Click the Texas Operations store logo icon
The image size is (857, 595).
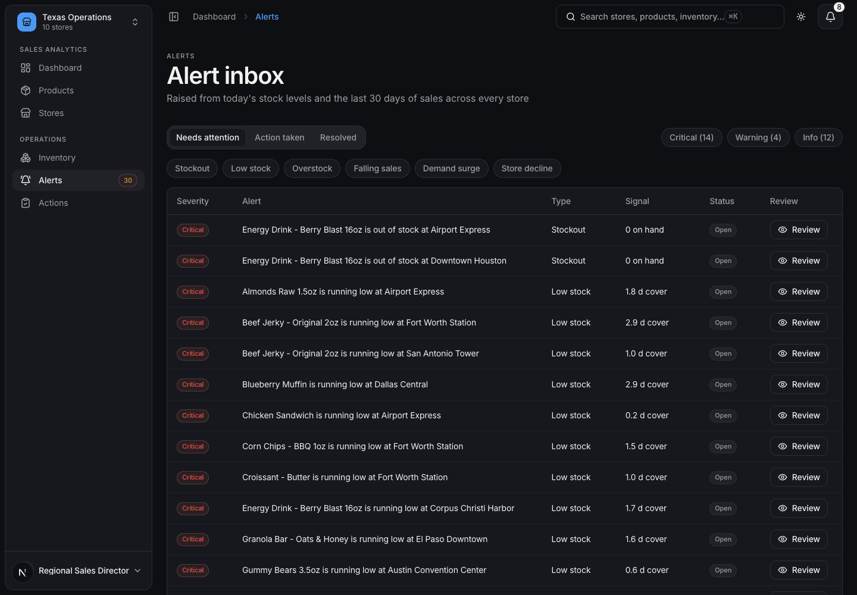(x=27, y=22)
